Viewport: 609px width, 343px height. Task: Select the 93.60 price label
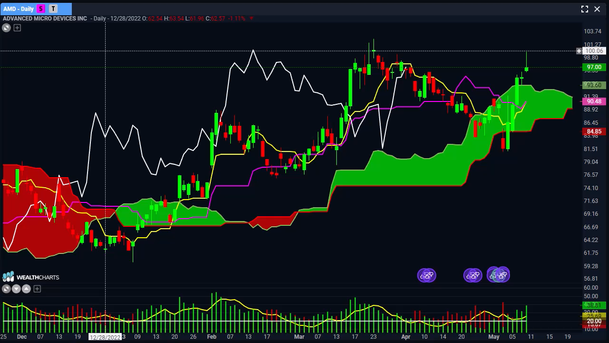(594, 85)
